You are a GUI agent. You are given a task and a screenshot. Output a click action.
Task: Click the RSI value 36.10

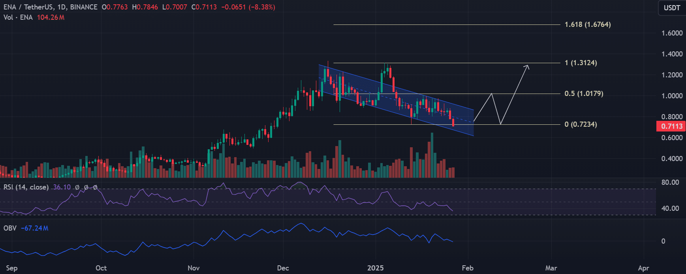(x=62, y=187)
